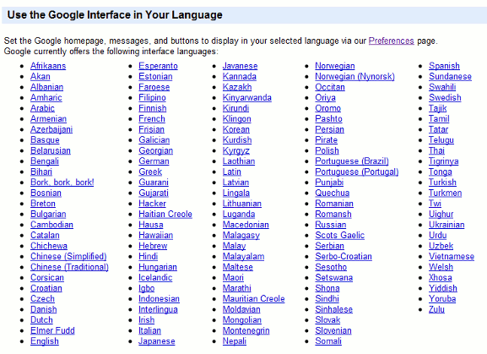The height and width of the screenshot is (354, 487).
Task: Click the Japanese link
Action: pyautogui.click(x=156, y=341)
